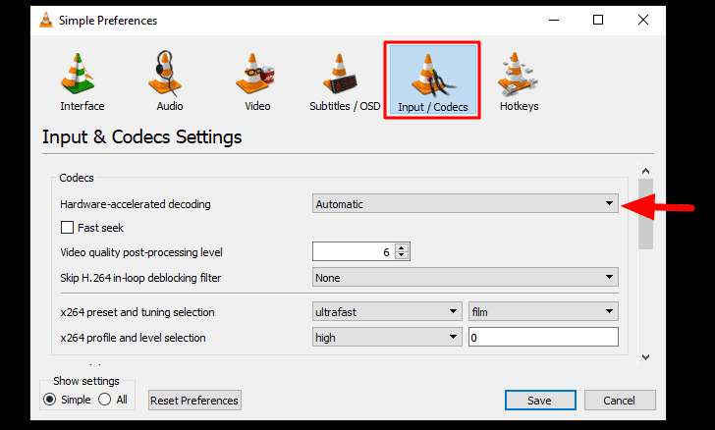
Task: Click the VLC cone icon in title bar
Action: (x=46, y=20)
